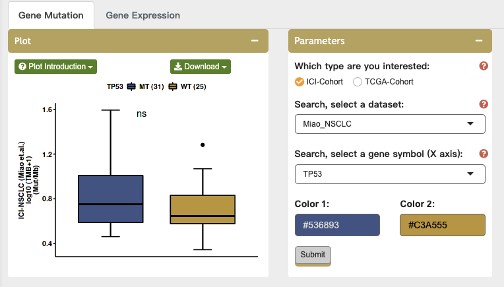Click help icon beside dataset search label
This screenshot has width=504, height=287.
484,104
